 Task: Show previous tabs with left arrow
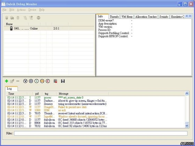pos(187,16)
